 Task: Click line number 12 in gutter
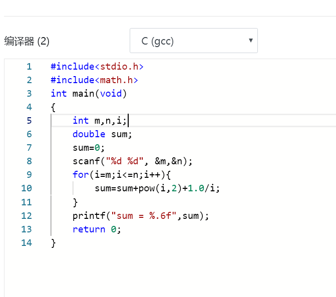point(27,216)
